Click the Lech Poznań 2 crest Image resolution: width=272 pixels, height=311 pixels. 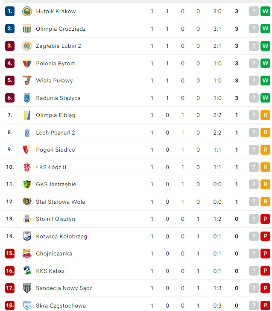pyautogui.click(x=27, y=132)
